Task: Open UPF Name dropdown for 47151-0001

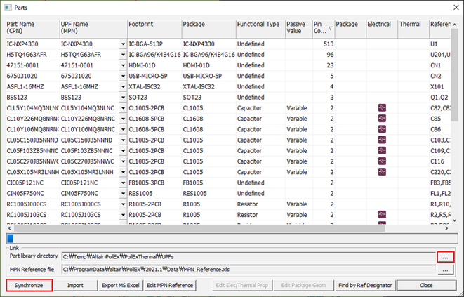Action: pyautogui.click(x=123, y=65)
